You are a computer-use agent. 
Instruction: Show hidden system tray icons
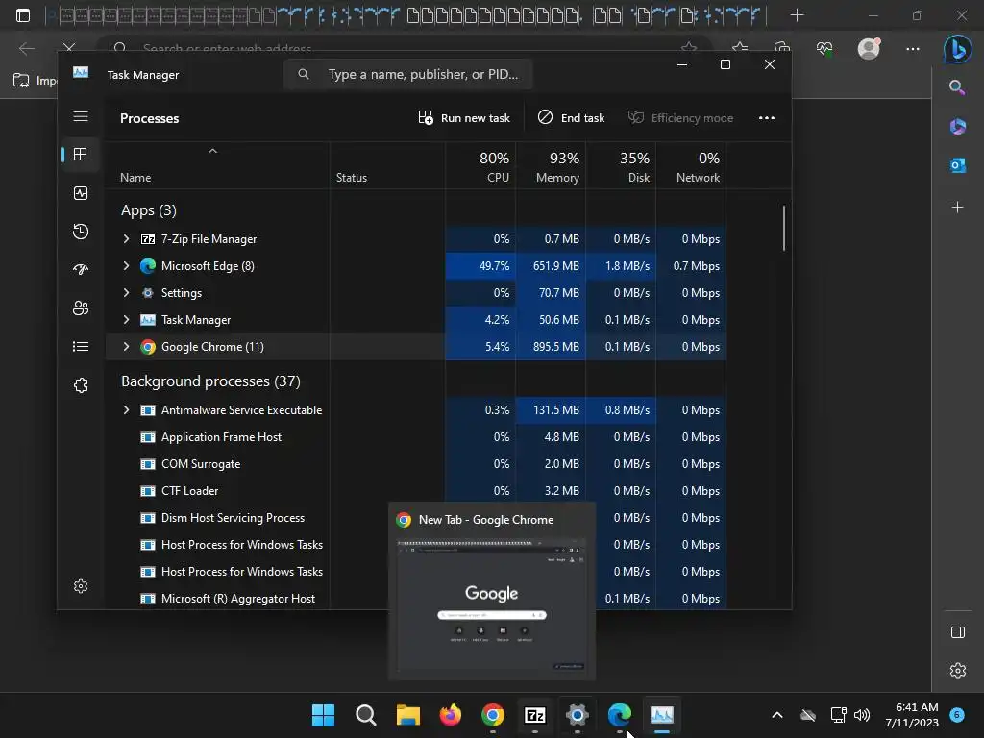point(776,715)
